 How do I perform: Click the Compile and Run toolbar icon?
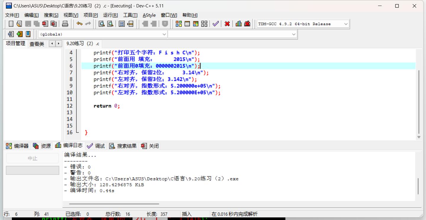pos(196,24)
